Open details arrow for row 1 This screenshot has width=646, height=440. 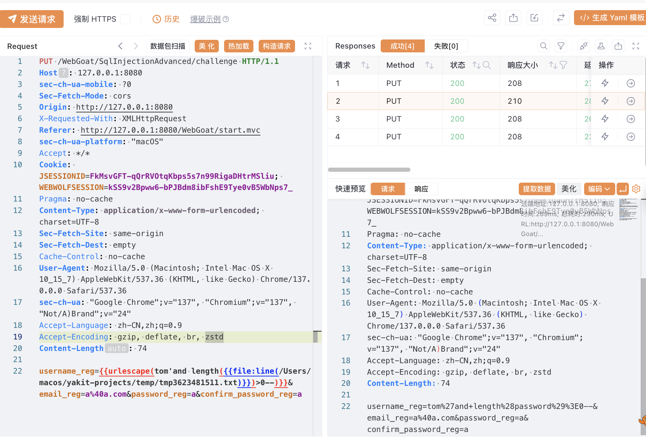pos(631,83)
